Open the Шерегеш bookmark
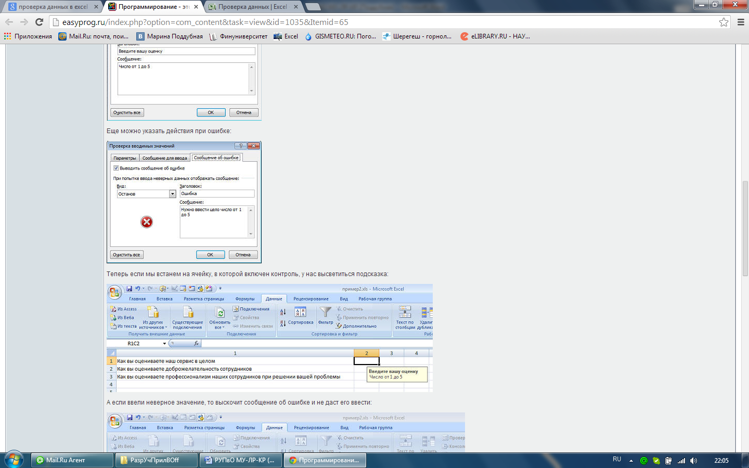The image size is (749, 468). [x=417, y=36]
